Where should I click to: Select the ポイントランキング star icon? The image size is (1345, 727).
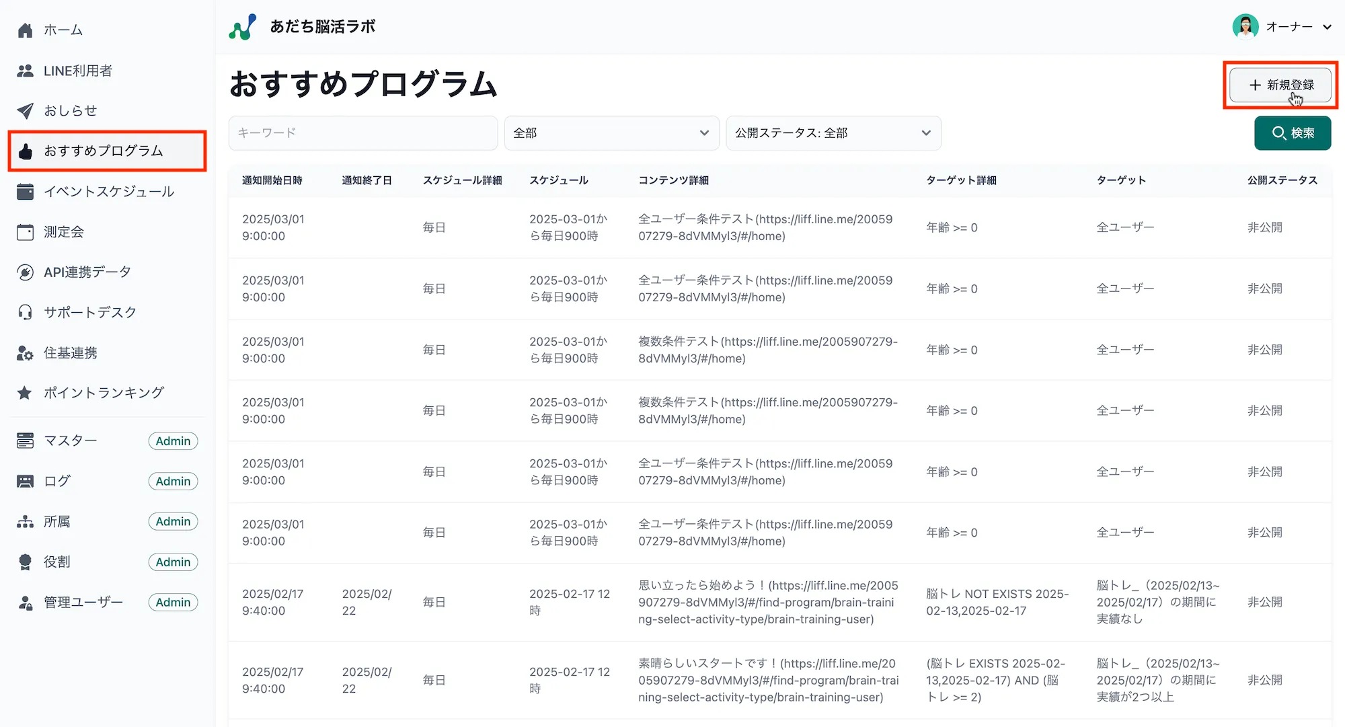click(25, 392)
